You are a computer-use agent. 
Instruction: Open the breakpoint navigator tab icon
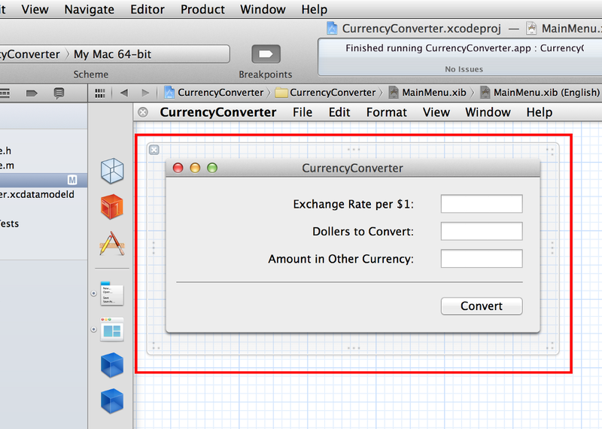[32, 93]
